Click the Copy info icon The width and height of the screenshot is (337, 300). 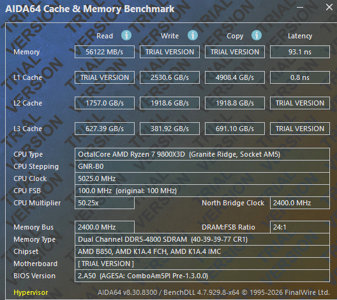coord(257,35)
